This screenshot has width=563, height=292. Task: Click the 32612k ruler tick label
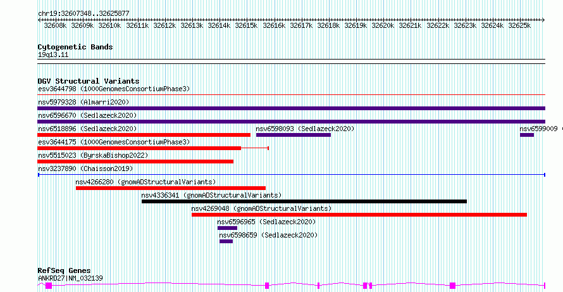pos(165,25)
